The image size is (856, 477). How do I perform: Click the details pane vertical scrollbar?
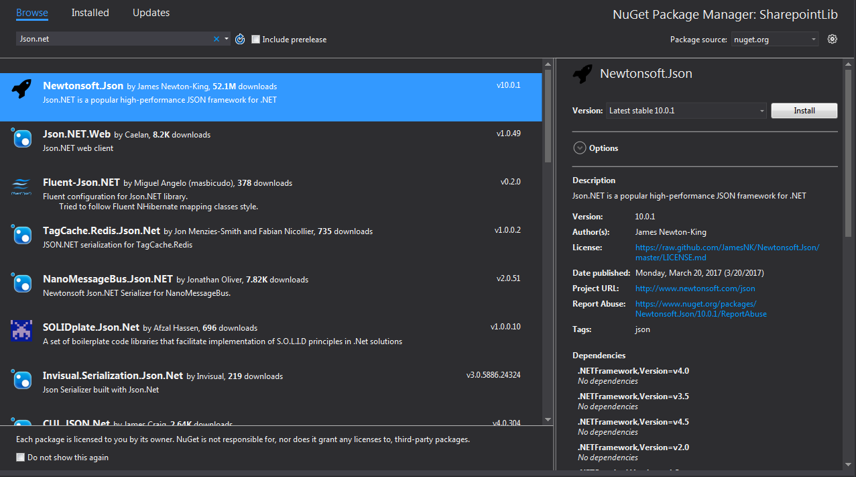click(848, 154)
